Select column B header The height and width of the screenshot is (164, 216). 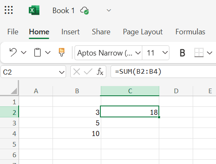point(77,91)
